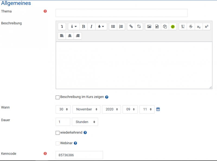
Task: Open help for wiederkehrend option
Action: pyautogui.click(x=85, y=133)
